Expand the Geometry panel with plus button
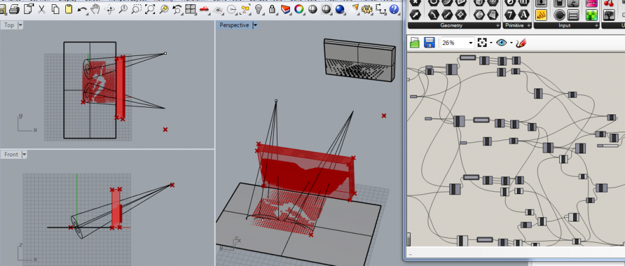This screenshot has width=625, height=266. coord(497,26)
